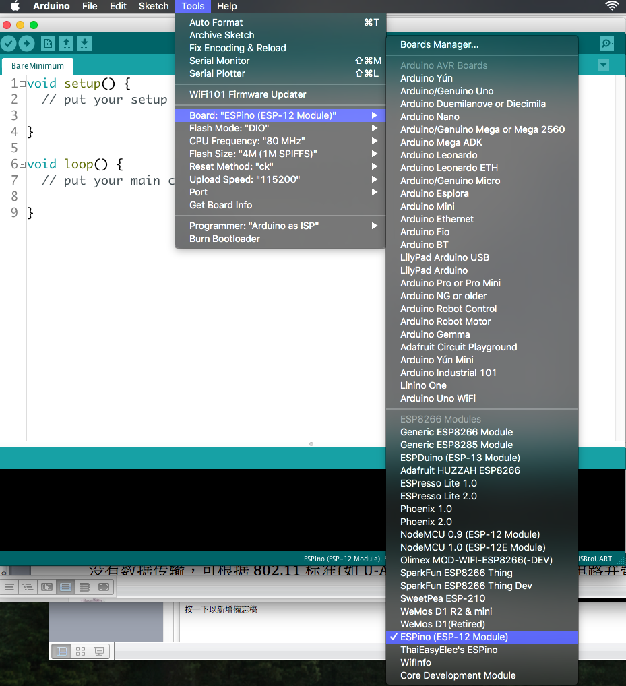Open the Help menu
626x686 pixels.
[226, 6]
